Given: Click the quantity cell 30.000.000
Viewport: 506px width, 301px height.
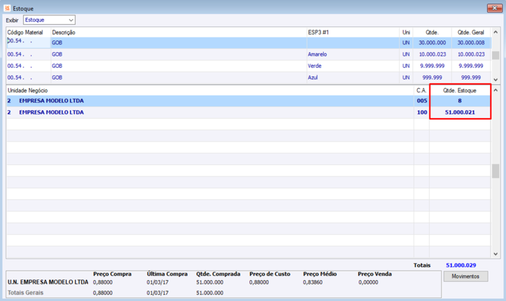Looking at the screenshot, I should click(432, 42).
